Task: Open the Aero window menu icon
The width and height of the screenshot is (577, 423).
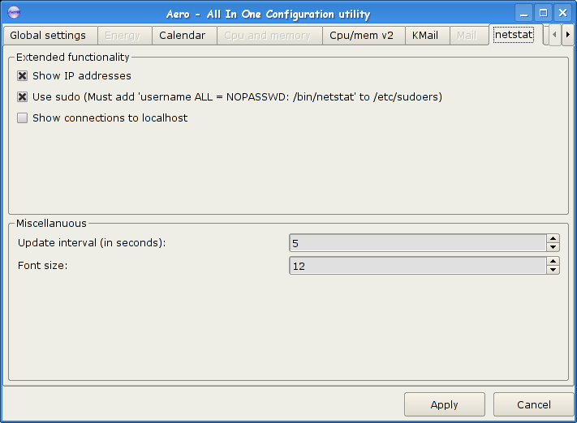Action: [14, 13]
